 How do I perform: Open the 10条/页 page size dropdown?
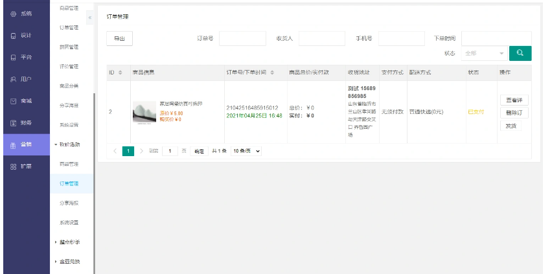246,151
